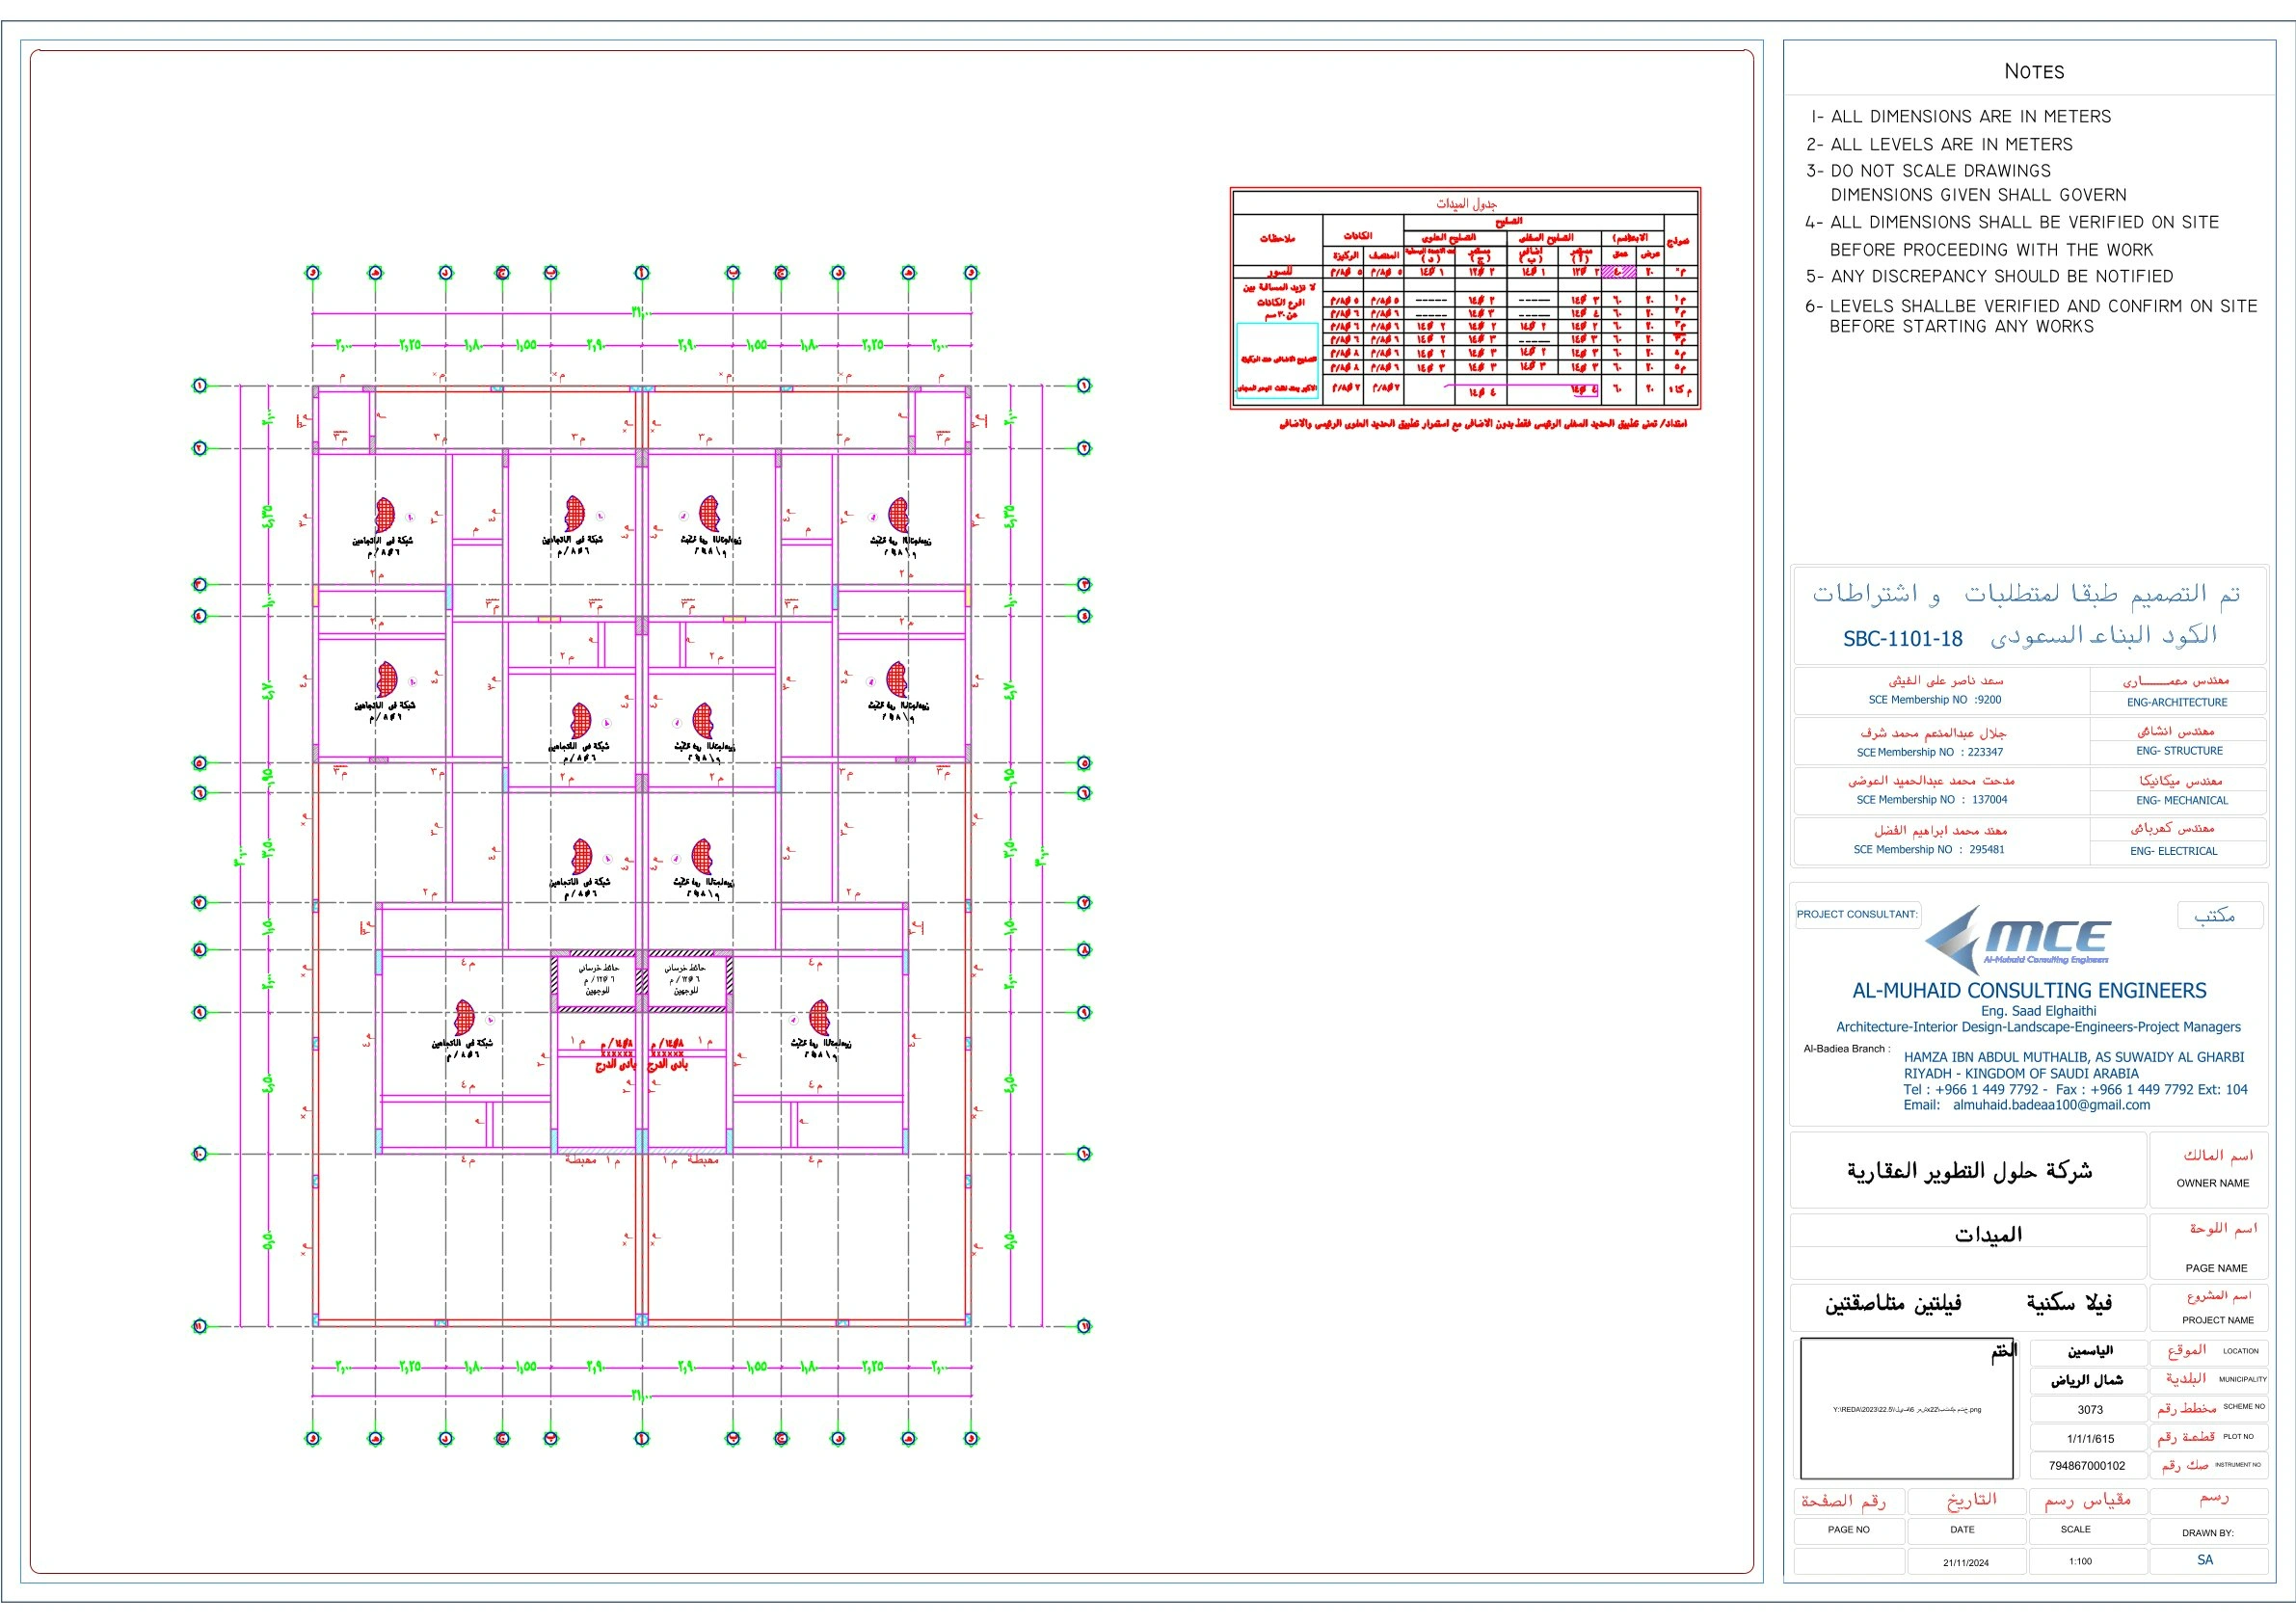
Task: Click grid bubble 1 at left edge
Action: click(x=199, y=386)
